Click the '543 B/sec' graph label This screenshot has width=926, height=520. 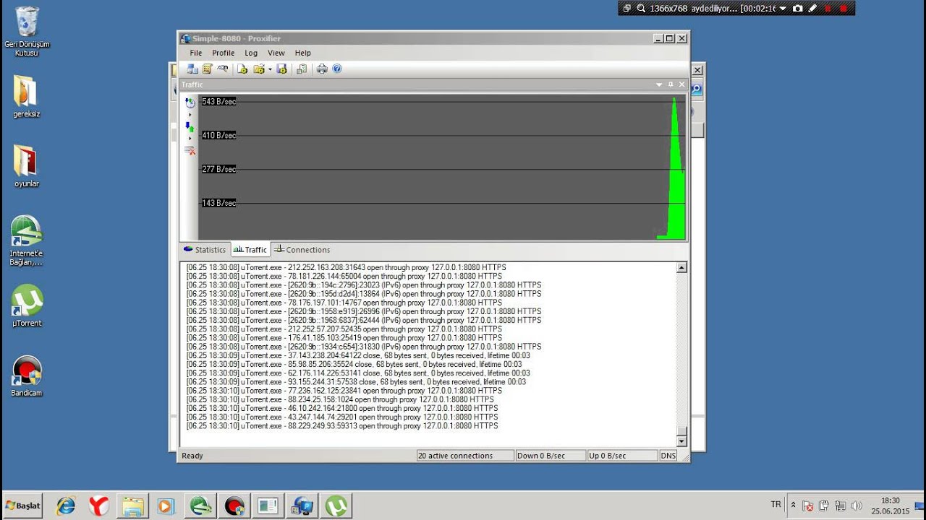(218, 102)
